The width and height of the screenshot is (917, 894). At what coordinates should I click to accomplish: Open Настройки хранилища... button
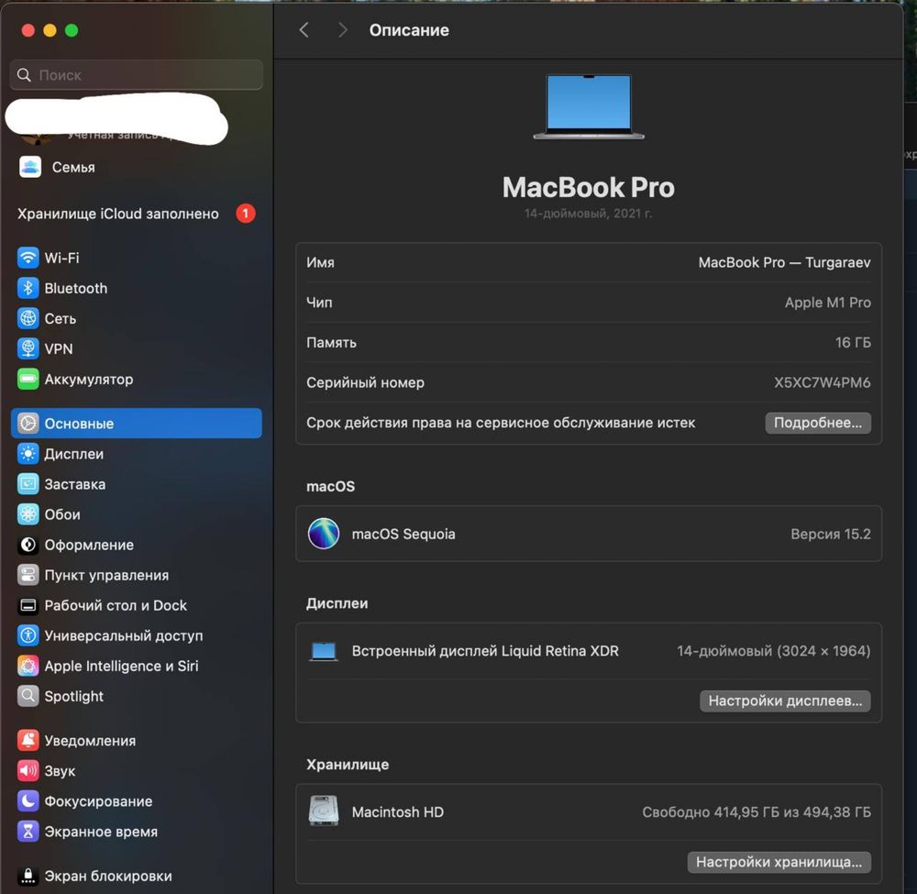click(x=779, y=863)
